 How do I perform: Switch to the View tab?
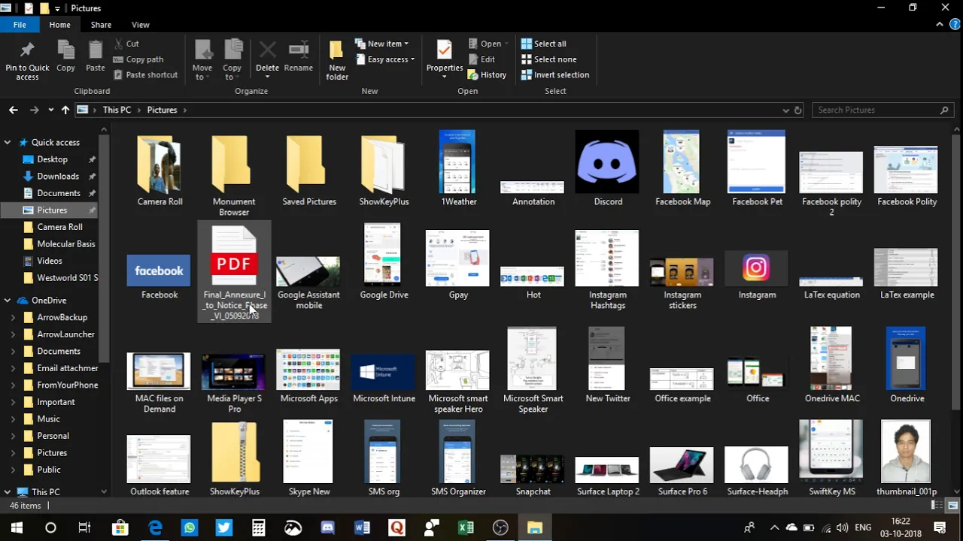point(140,25)
